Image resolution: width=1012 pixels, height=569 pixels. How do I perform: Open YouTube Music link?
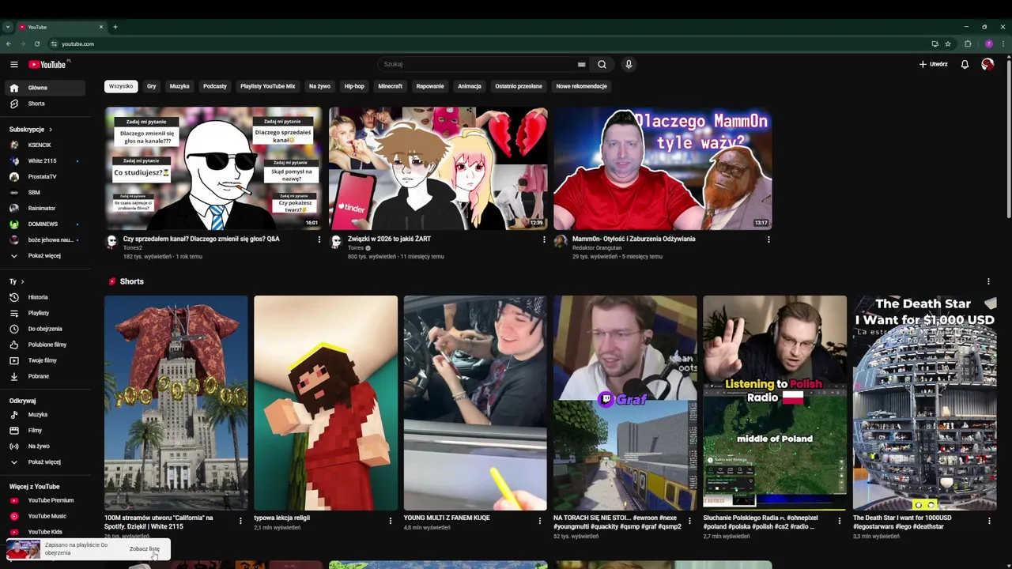(x=44, y=516)
